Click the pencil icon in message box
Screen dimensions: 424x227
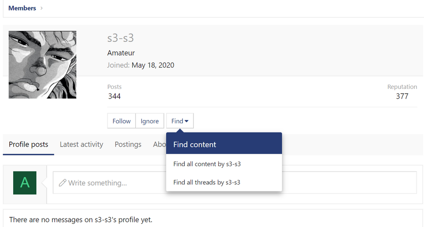coord(62,183)
